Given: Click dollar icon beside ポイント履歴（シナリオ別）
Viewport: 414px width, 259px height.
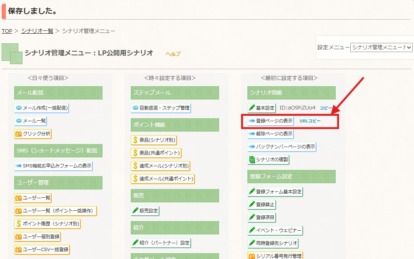Looking at the screenshot, I should pyautogui.click(x=18, y=224).
